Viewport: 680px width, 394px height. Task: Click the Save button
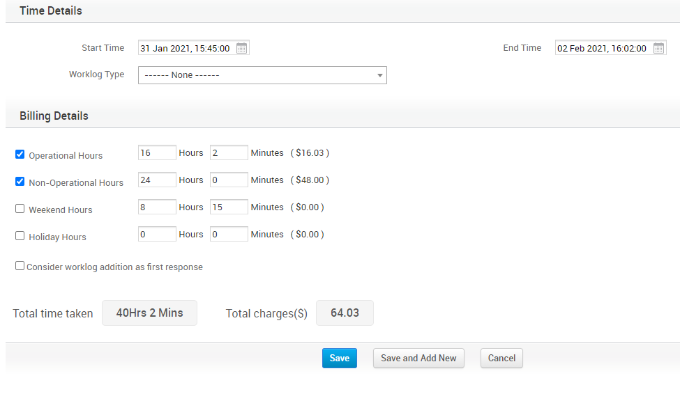[339, 358]
